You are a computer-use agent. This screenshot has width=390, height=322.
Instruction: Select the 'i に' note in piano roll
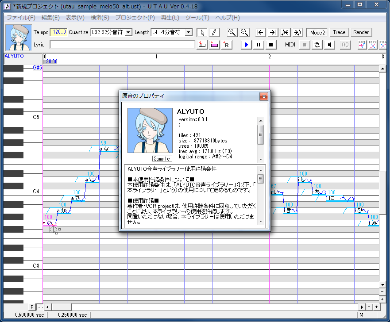(x=340, y=198)
